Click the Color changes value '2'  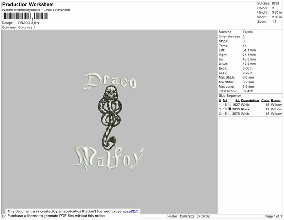[x=243, y=37]
